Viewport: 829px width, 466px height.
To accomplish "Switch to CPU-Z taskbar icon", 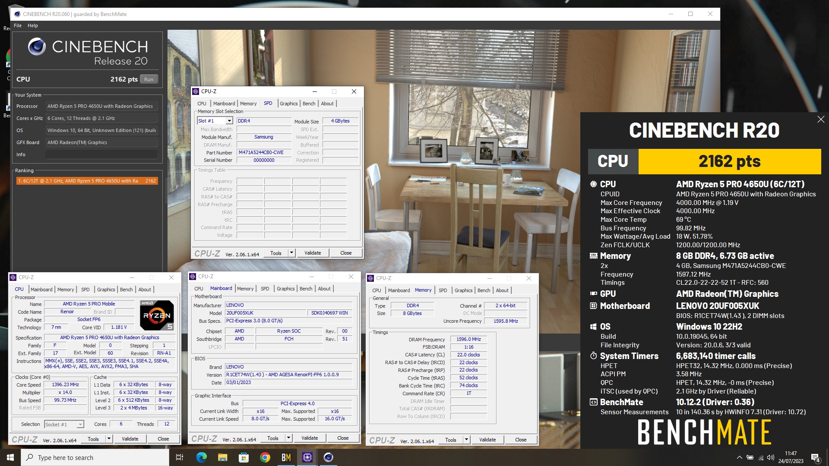I will (307, 457).
